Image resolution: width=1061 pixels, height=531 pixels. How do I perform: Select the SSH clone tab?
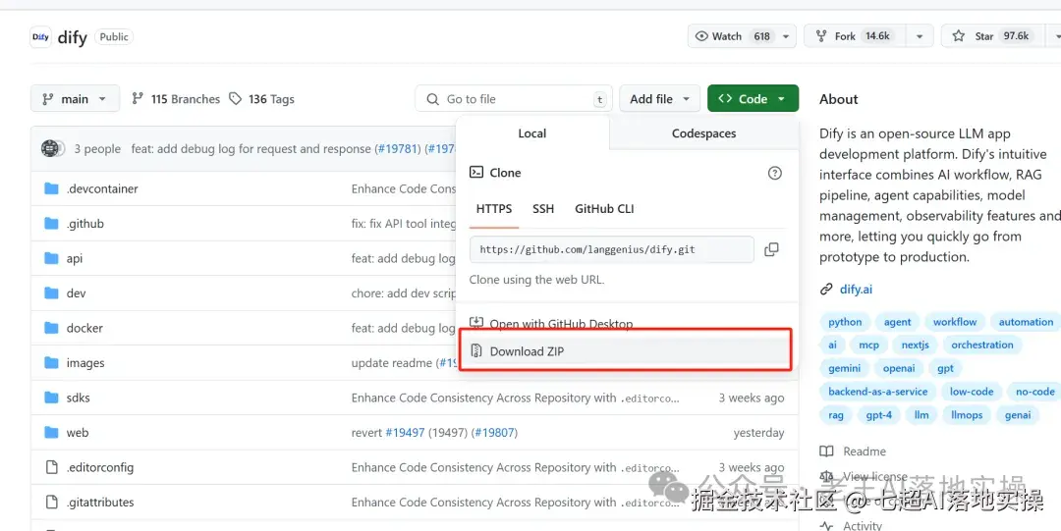tap(543, 209)
